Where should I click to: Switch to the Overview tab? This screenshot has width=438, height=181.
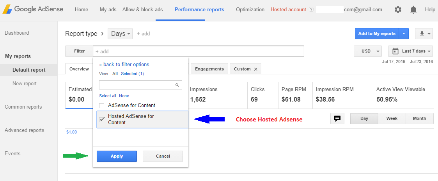79,69
